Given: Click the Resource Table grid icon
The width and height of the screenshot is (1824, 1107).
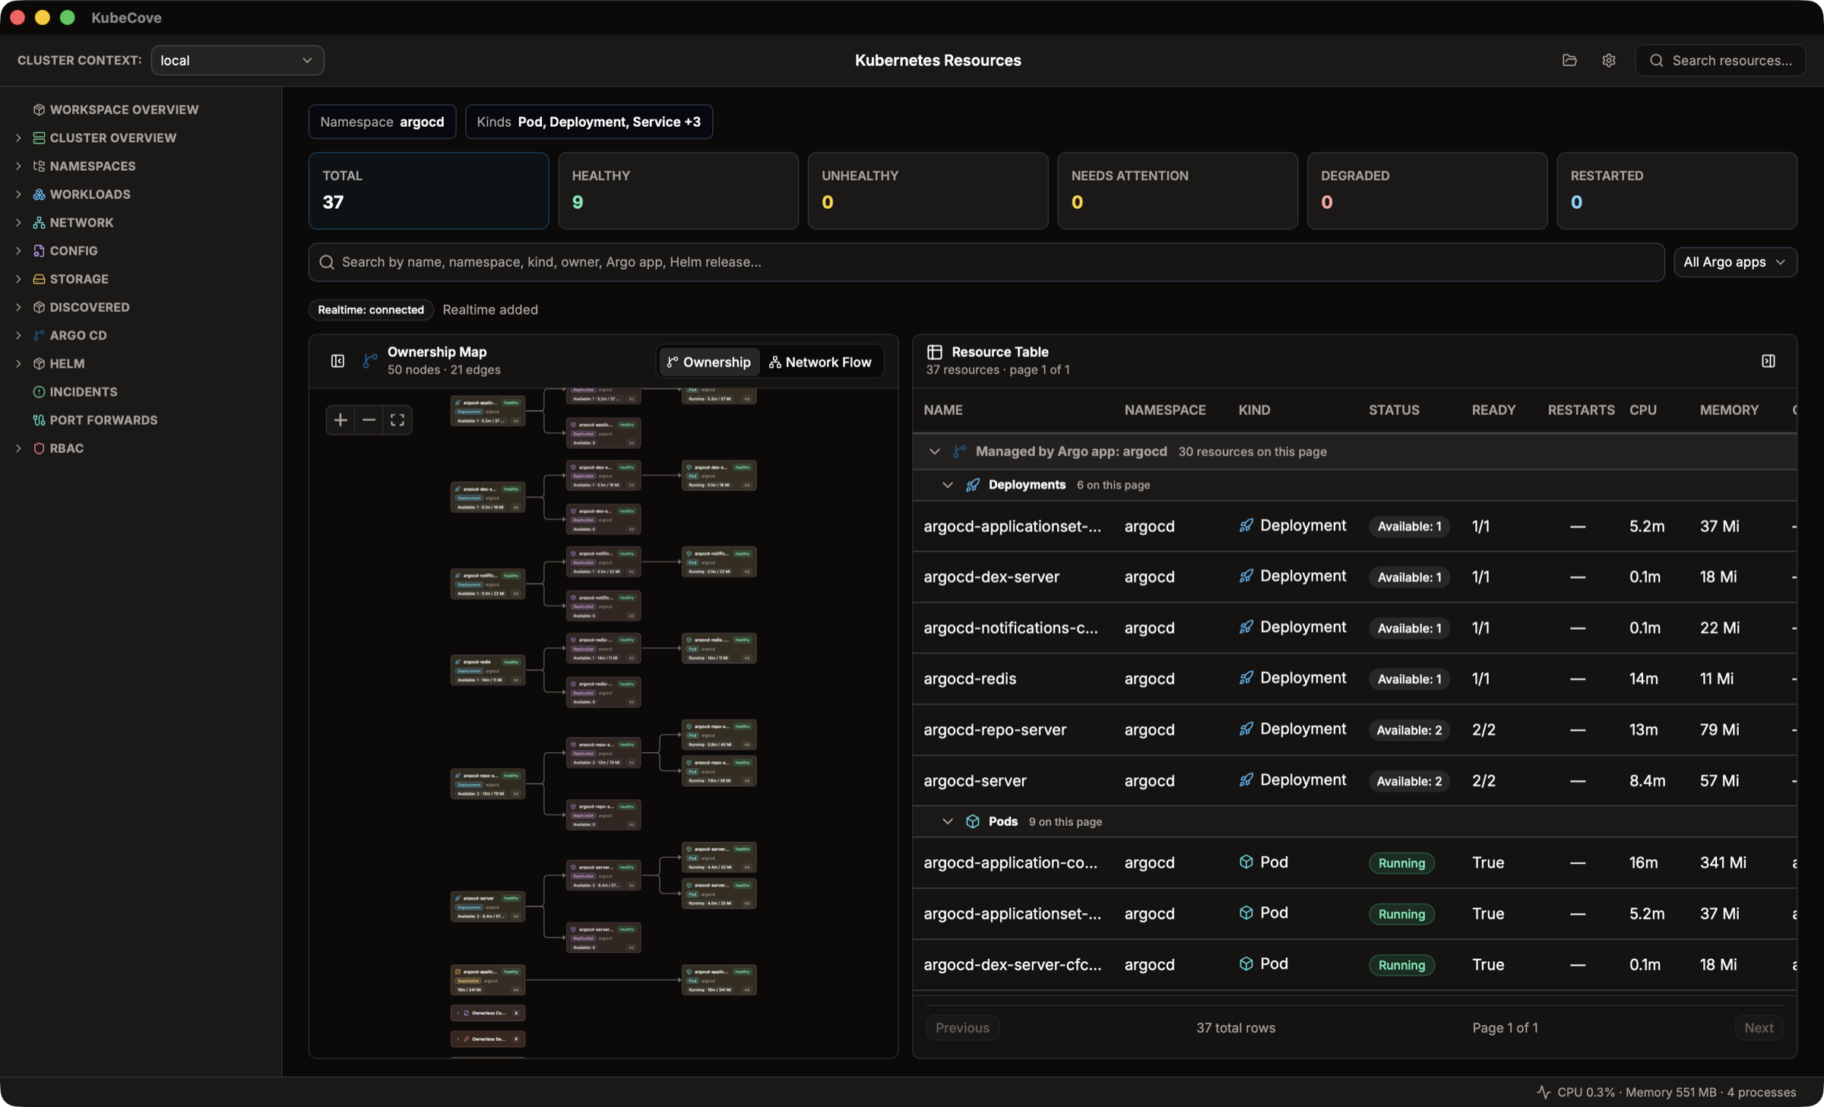Looking at the screenshot, I should click(x=934, y=352).
